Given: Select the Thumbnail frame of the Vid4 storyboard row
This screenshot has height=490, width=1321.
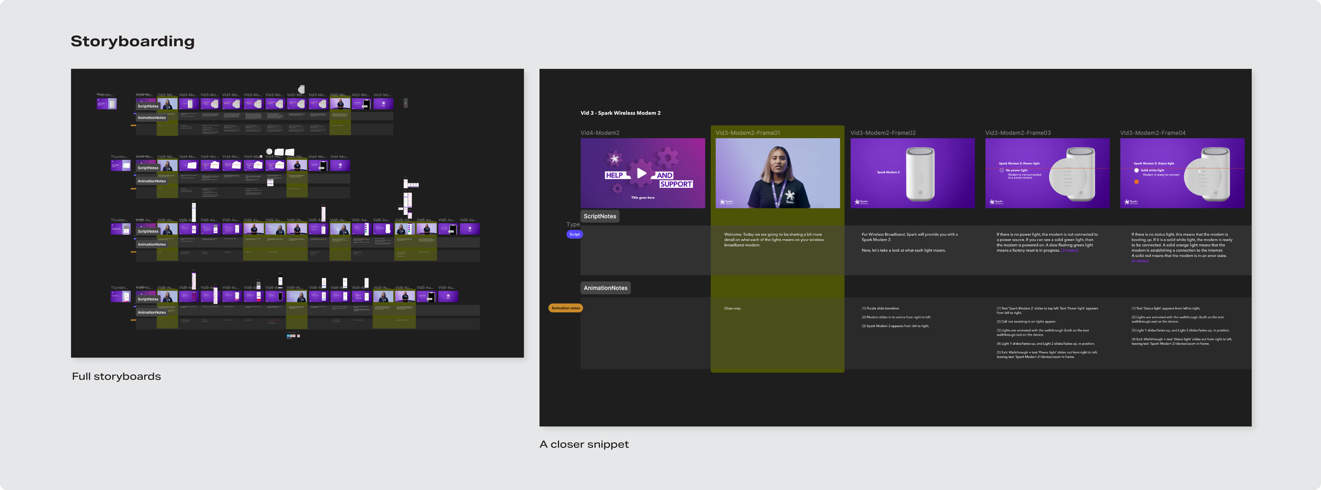Looking at the screenshot, I should tap(121, 165).
